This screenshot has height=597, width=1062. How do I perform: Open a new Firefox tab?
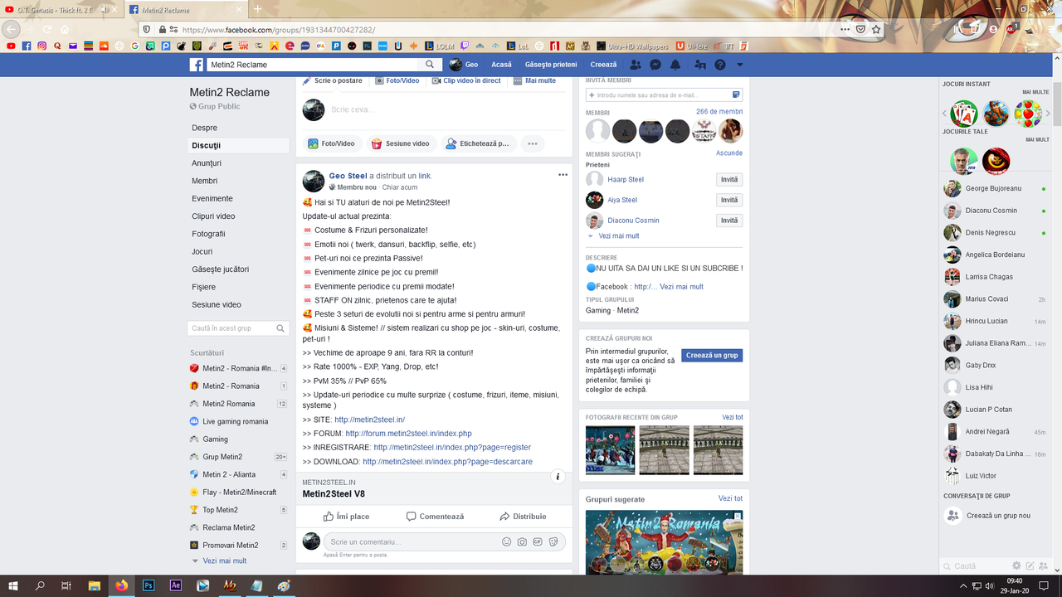point(257,9)
